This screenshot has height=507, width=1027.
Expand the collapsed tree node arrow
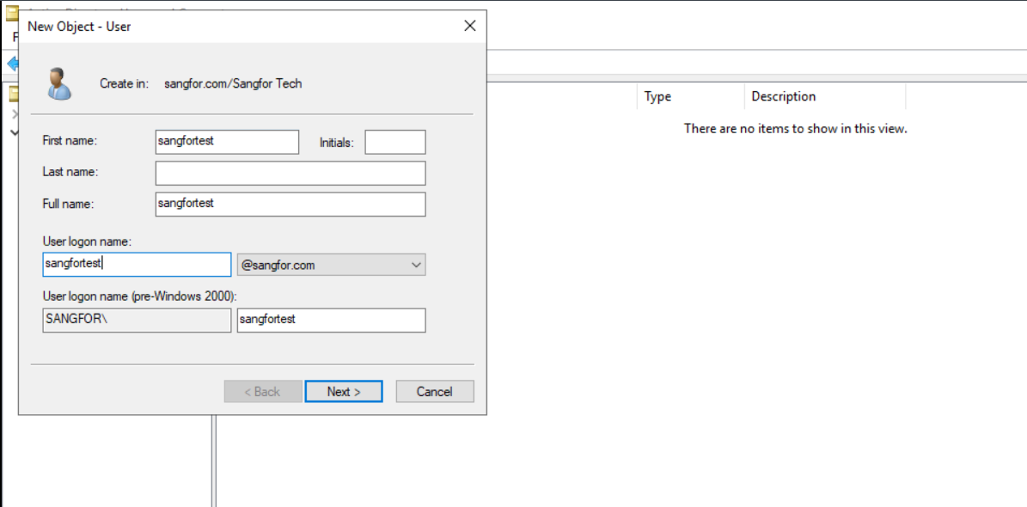tap(13, 114)
